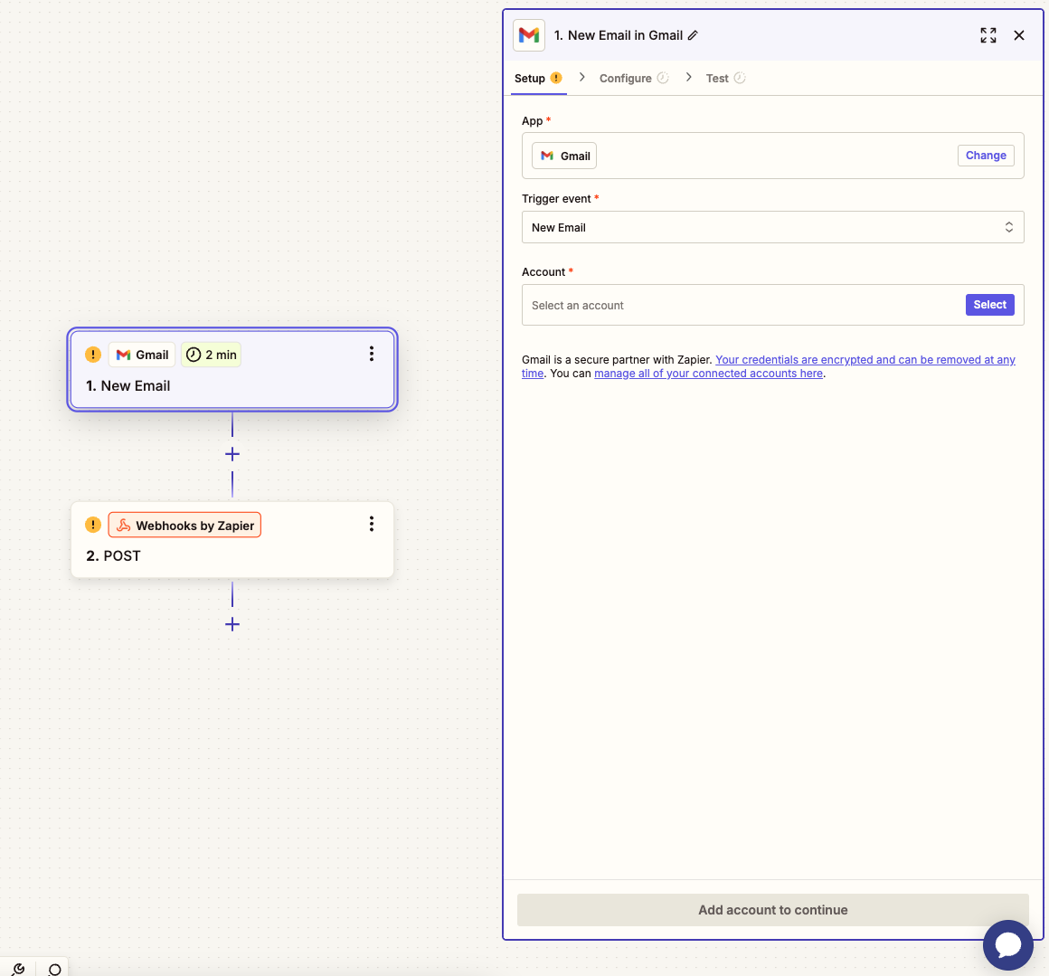Open the manage connected accounts link
The image size is (1049, 976).
pos(708,373)
